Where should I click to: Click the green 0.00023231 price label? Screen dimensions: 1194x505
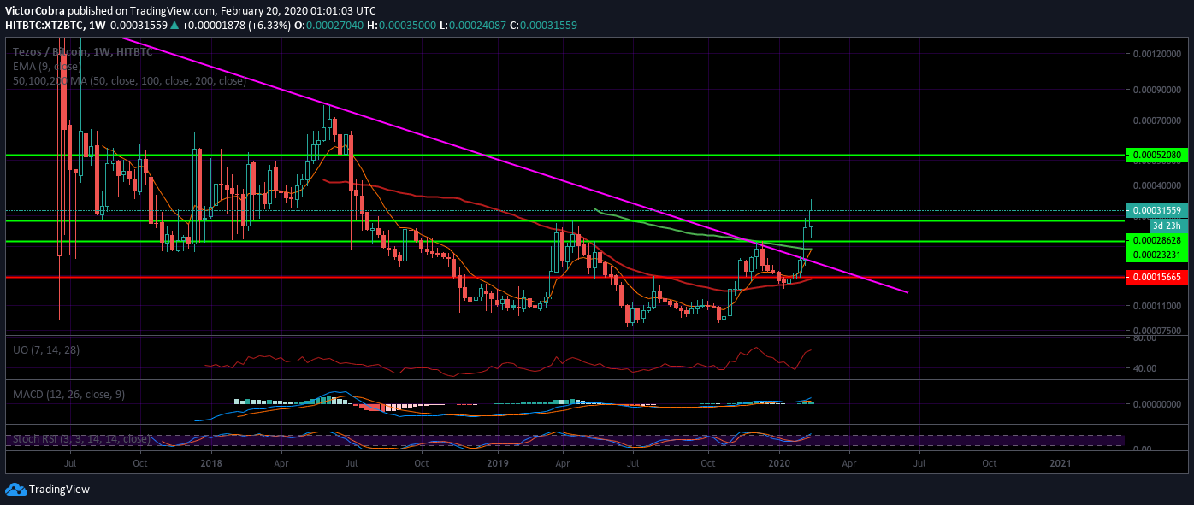[1156, 255]
